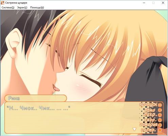The image size is (168, 136).
Task: Close the Сестренка цундере window
Action: click(163, 3)
